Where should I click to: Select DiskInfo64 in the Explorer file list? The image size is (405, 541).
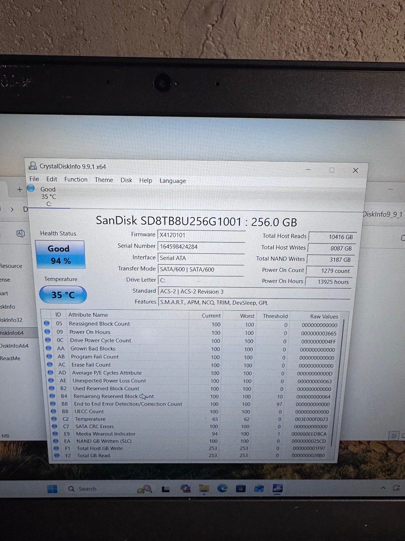click(x=12, y=333)
